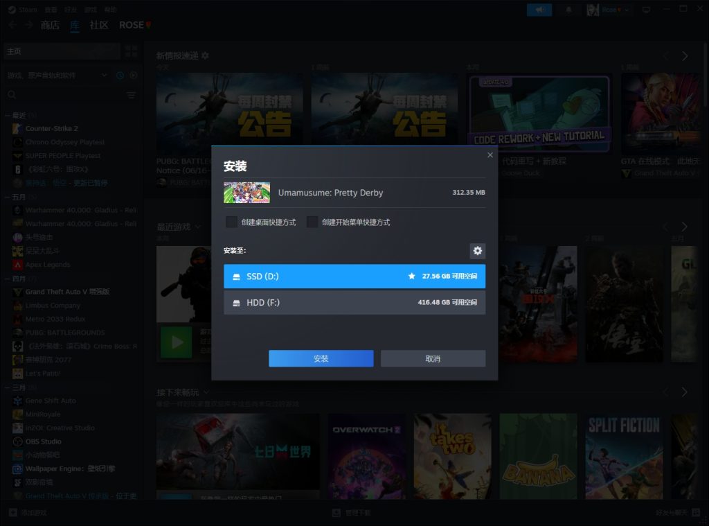Open the notifications bell
This screenshot has height=526, width=709.
click(x=569, y=10)
